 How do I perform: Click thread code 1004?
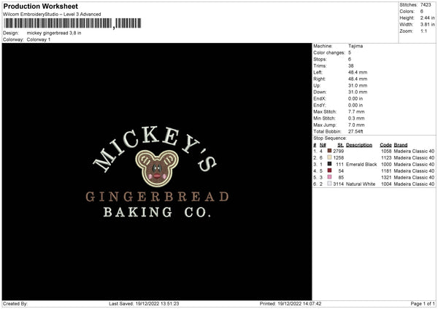386,184
